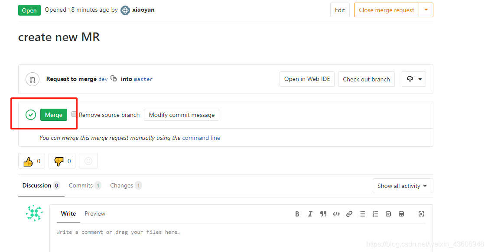Switch to the Discussion tab
This screenshot has height=252, width=488.
point(41,185)
